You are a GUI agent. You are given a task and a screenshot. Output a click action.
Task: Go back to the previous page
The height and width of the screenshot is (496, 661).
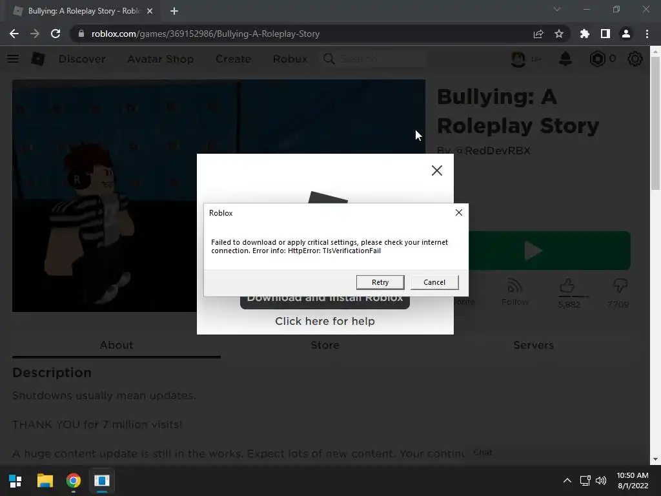click(x=14, y=34)
